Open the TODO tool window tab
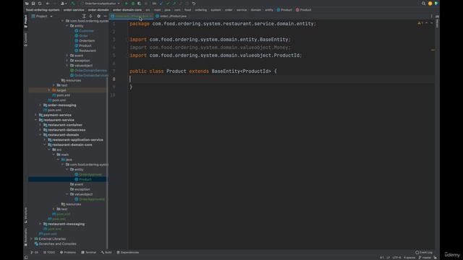463x260 pixels. coord(49,252)
